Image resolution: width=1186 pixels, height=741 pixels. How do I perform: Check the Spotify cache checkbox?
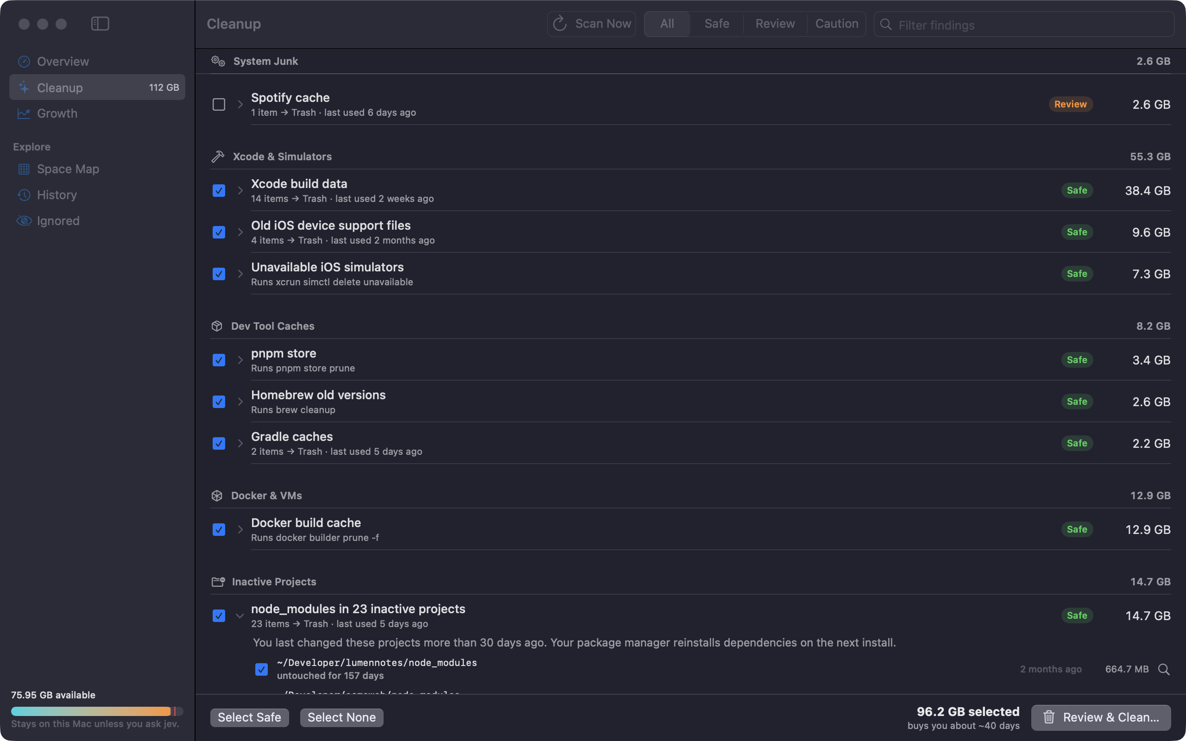[219, 104]
